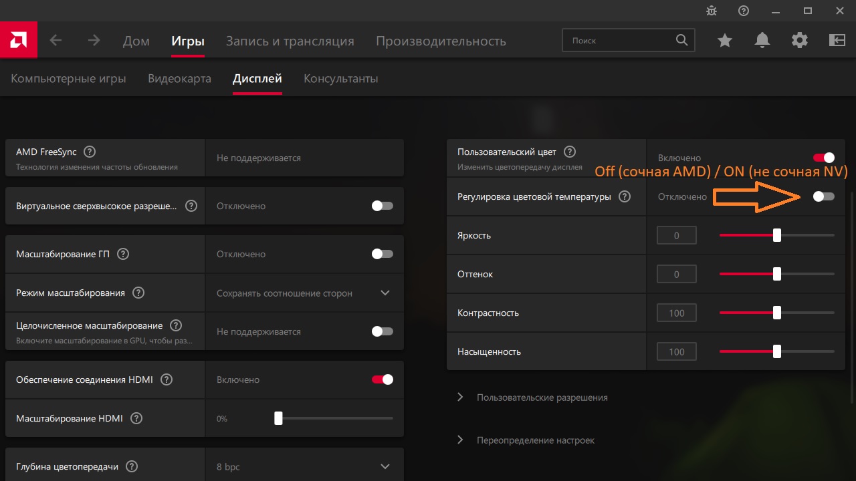Screen dimensions: 856x481
Task: Open notifications bell icon
Action: [x=762, y=41]
